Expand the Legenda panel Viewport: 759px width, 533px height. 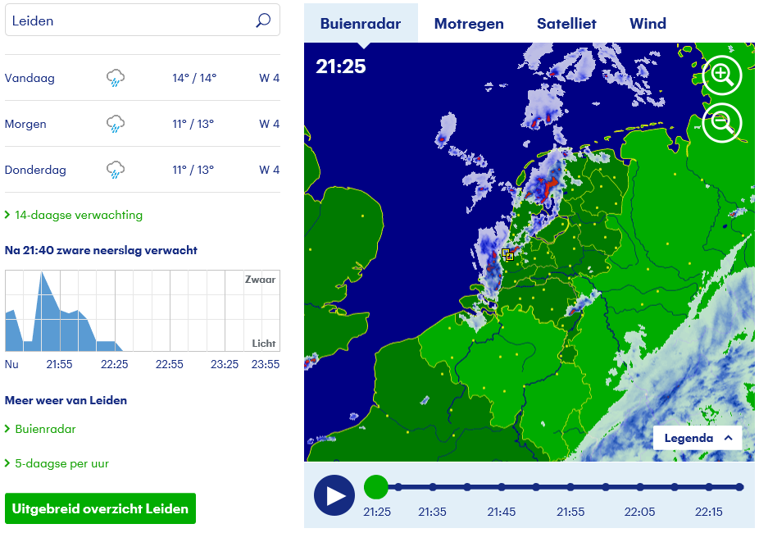click(x=698, y=438)
